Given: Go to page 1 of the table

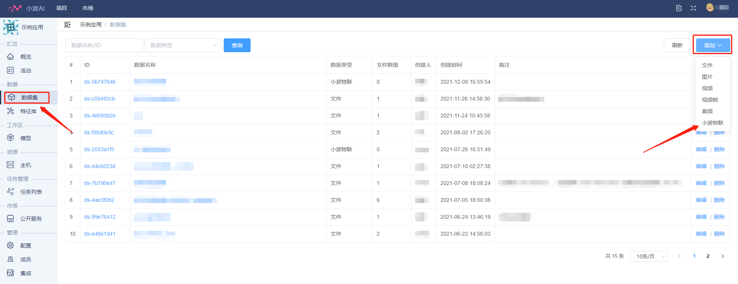Looking at the screenshot, I should tap(694, 256).
